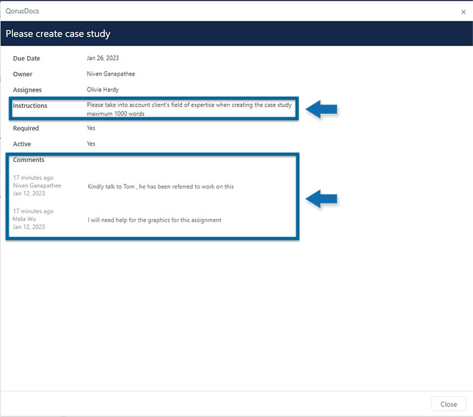Click comment author Maša Wu
473x417 pixels.
[x=24, y=219]
